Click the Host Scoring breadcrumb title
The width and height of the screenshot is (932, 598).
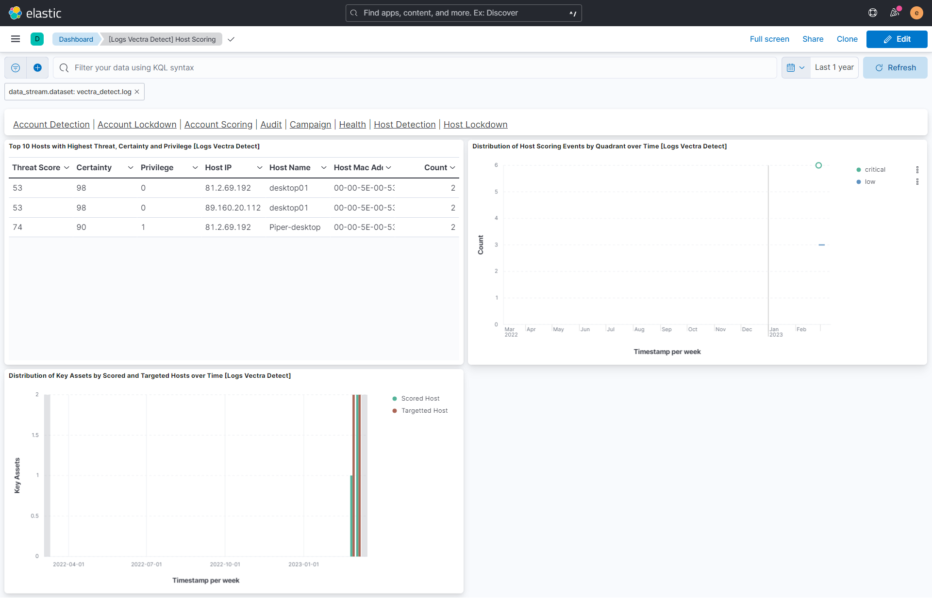[162, 39]
